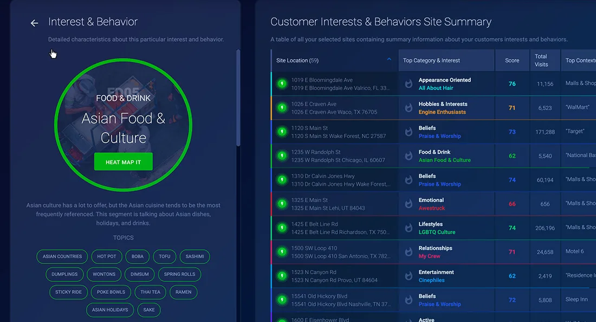The image size is (596, 322).
Task: Open Asian Food & Culture link in table
Action: point(444,160)
